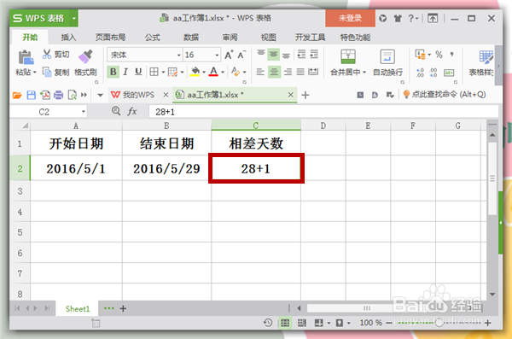Click the 点此查找命令 search box

(445, 95)
